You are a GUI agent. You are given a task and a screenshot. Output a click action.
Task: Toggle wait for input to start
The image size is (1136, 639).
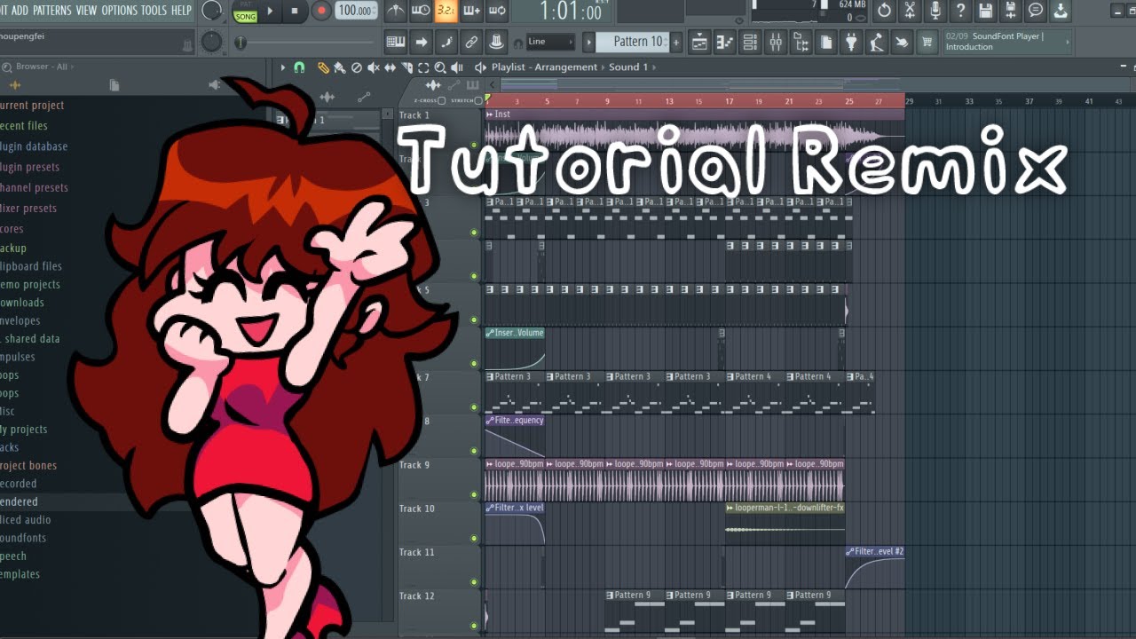(x=421, y=11)
